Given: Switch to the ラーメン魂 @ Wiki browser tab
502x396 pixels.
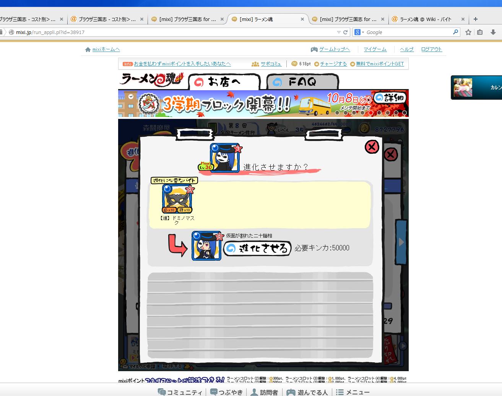Looking at the screenshot, I should (x=427, y=19).
